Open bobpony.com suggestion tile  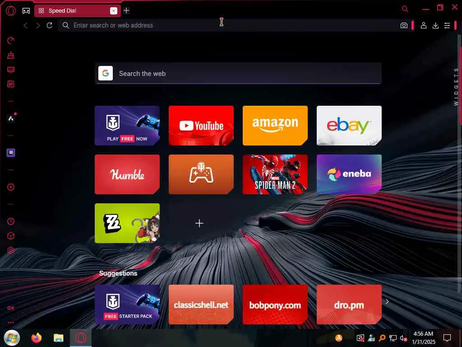pyautogui.click(x=275, y=305)
